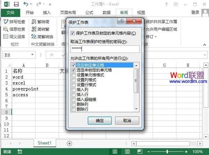Save the workbook with the floppy icon
The height and width of the screenshot is (155, 209).
16,4
